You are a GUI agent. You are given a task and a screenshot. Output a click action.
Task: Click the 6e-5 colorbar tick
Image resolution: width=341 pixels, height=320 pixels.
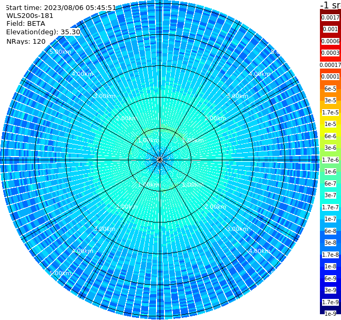(330, 89)
